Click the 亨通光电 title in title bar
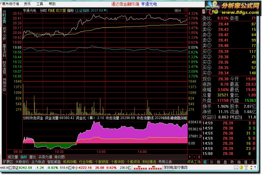 [149, 4]
